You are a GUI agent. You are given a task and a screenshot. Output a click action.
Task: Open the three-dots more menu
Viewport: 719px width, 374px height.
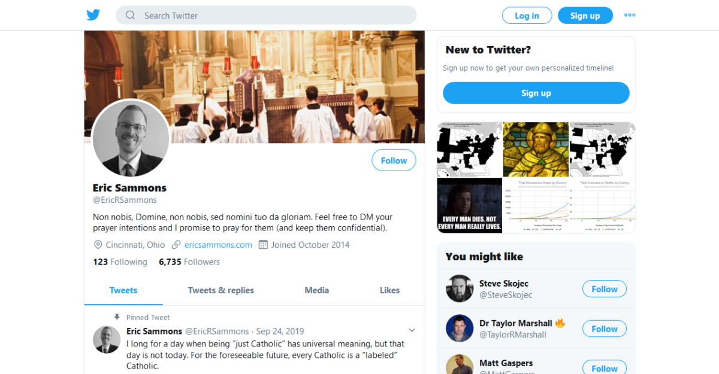tap(629, 16)
